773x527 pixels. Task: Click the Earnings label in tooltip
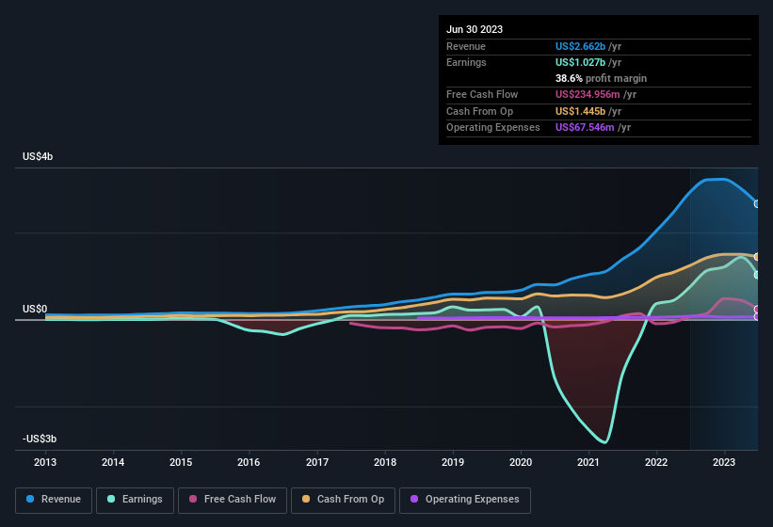coord(466,62)
